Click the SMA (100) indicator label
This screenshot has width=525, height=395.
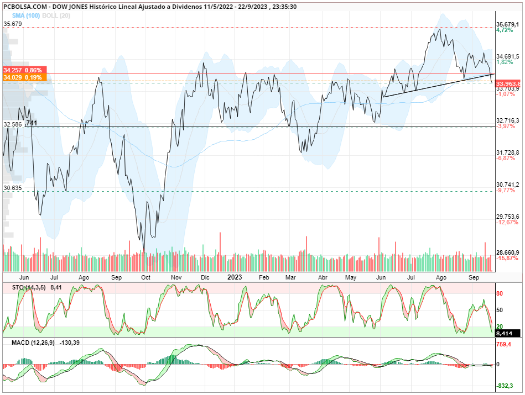26,15
